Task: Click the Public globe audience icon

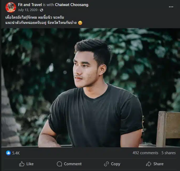Action: 42,10
